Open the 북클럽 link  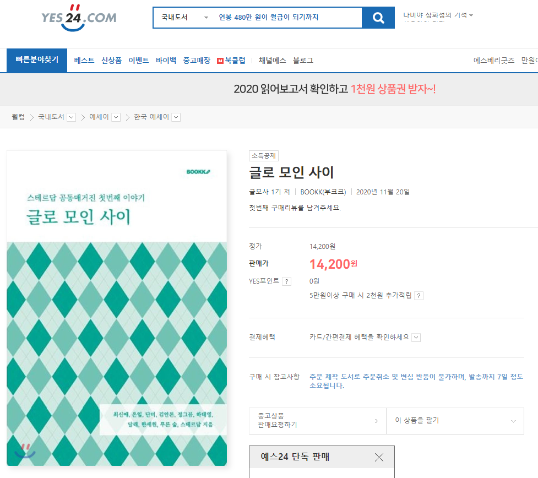click(235, 61)
